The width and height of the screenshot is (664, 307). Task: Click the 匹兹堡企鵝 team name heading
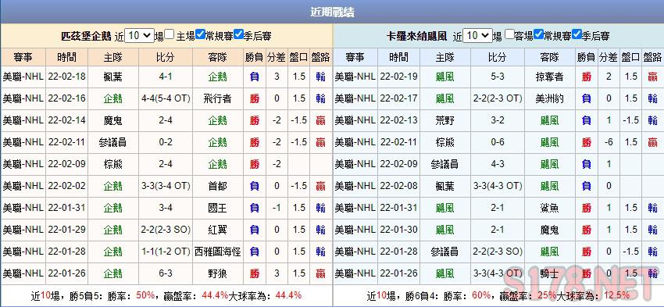point(86,36)
